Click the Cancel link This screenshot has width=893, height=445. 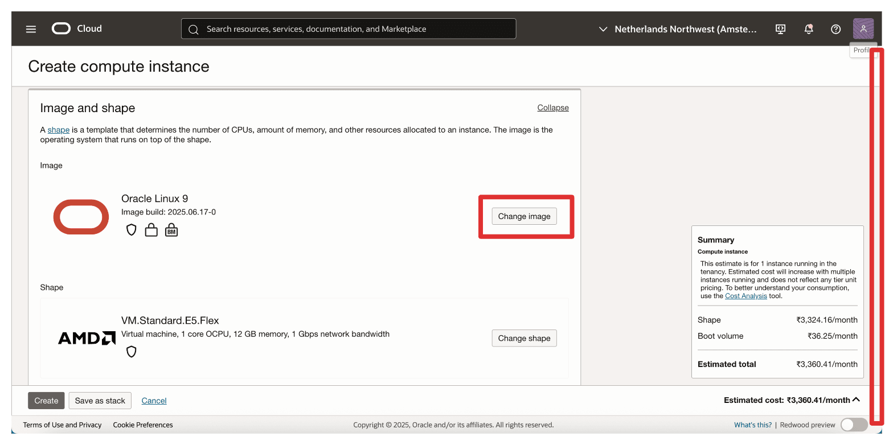pyautogui.click(x=154, y=401)
